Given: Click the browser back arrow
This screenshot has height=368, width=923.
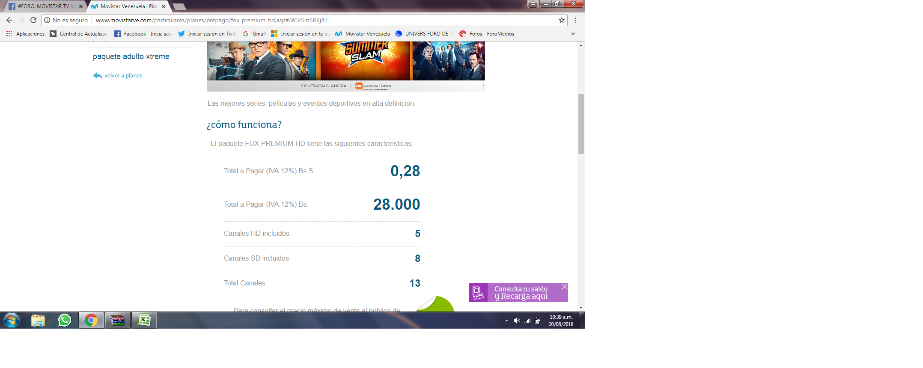Looking at the screenshot, I should [x=9, y=20].
